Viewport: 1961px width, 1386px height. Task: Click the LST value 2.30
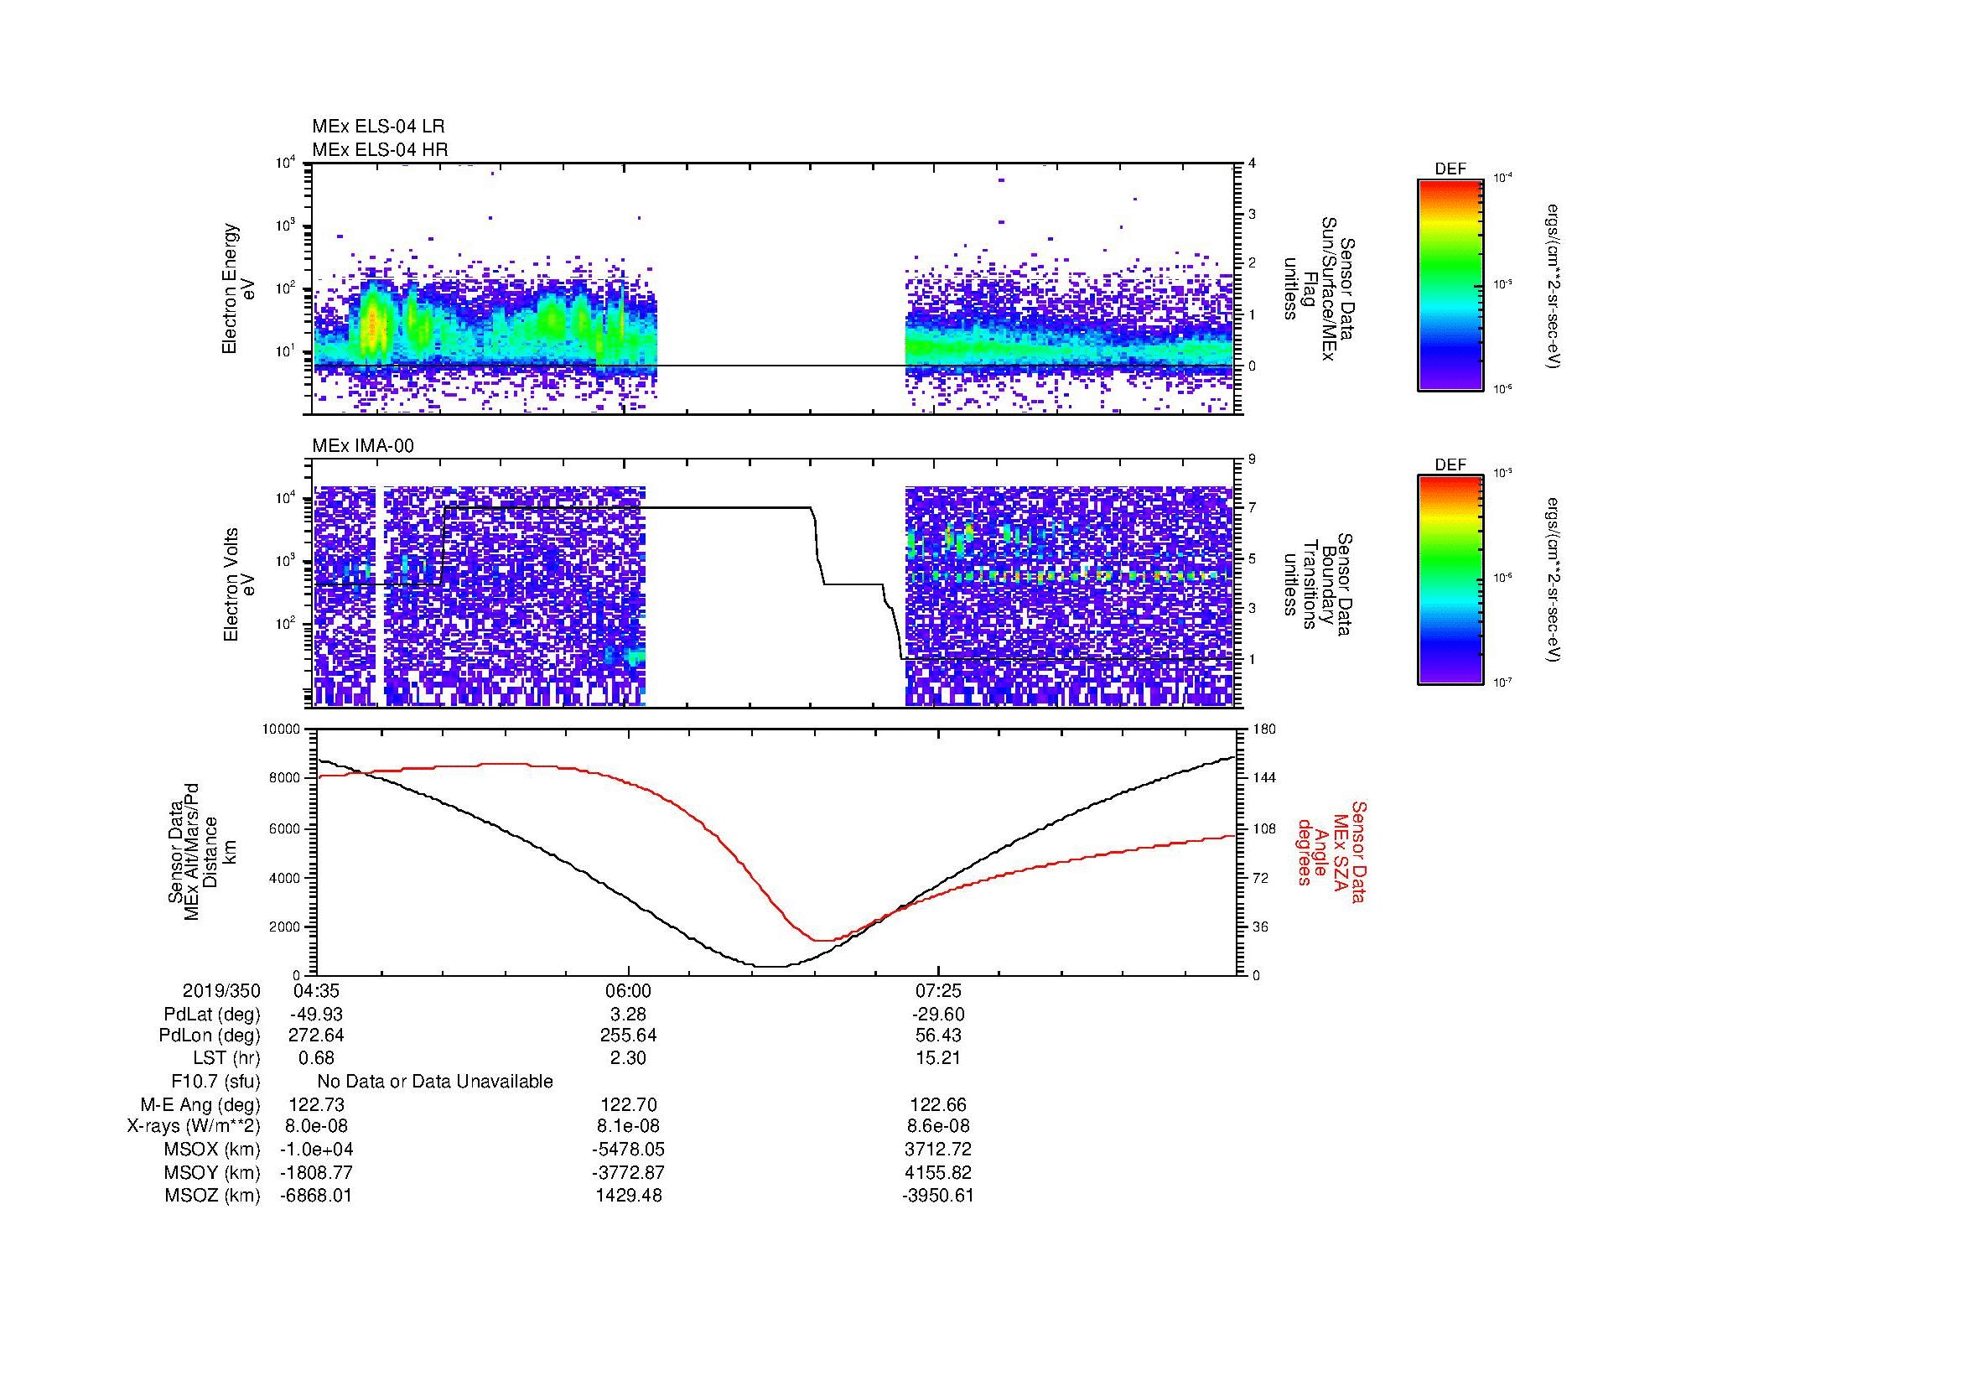click(x=628, y=1059)
